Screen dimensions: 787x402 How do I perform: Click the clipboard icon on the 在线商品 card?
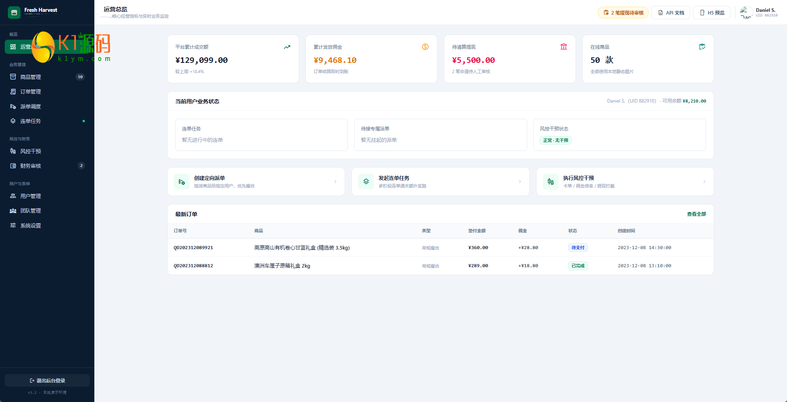(x=702, y=47)
